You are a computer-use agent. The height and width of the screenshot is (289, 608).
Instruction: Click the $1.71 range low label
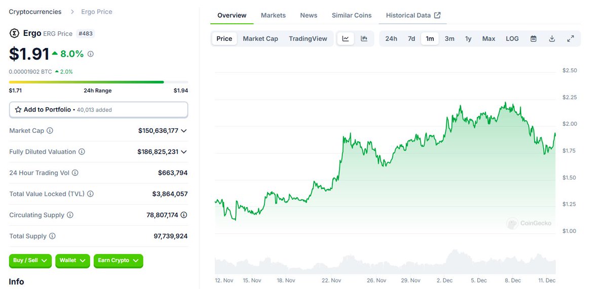coord(15,91)
